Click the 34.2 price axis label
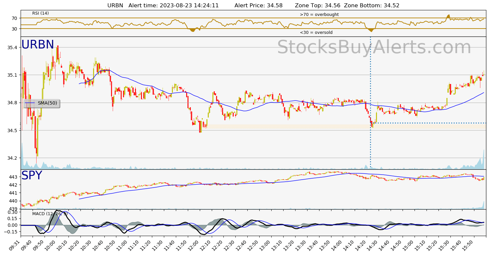The width and height of the screenshot is (491, 255). (12, 158)
